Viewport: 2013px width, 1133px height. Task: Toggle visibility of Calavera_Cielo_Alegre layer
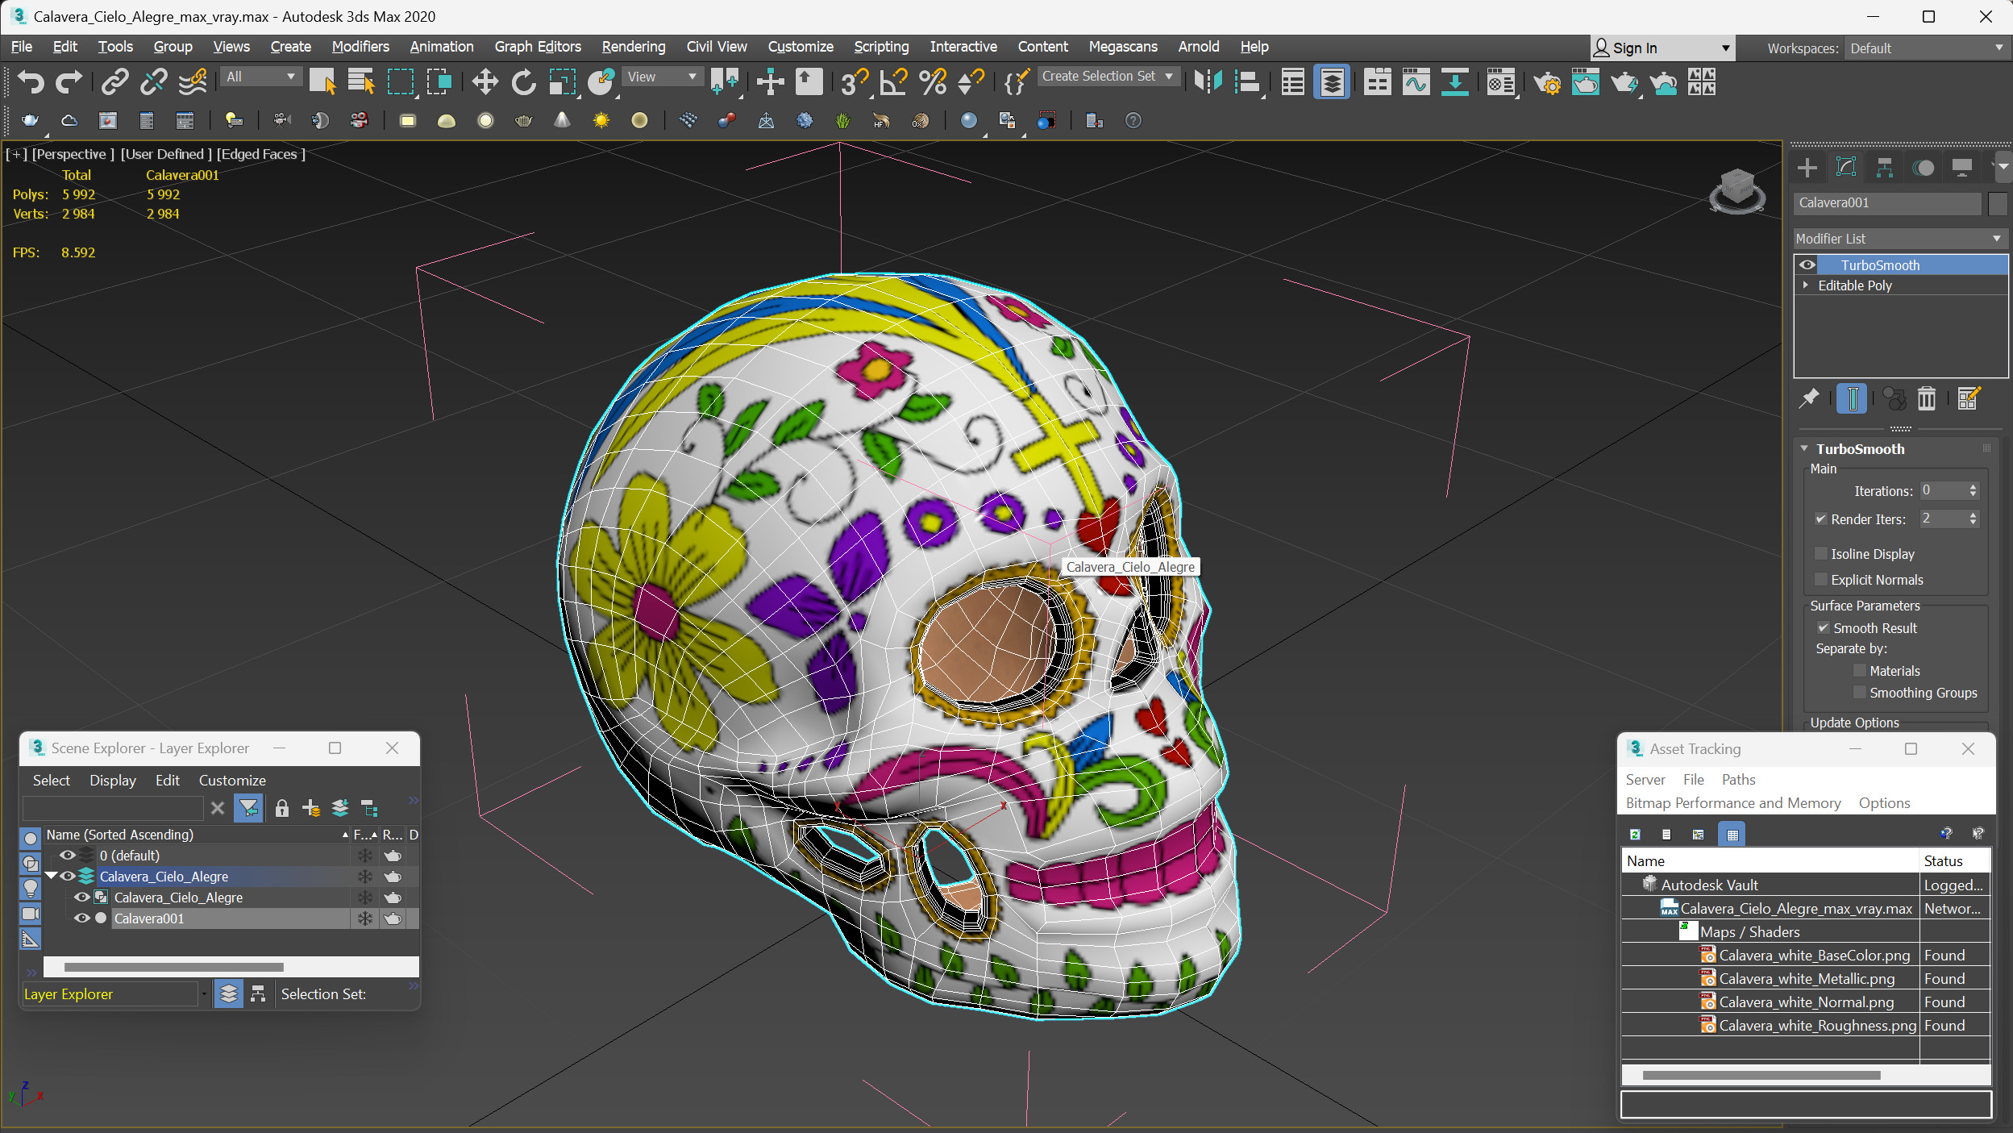[x=66, y=876]
